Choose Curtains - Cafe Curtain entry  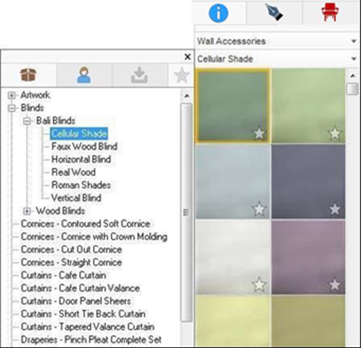point(64,276)
